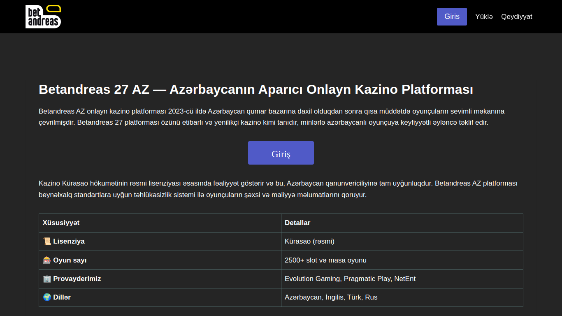This screenshot has width=562, height=316.
Task: Select the Xüsusiyyət column header
Action: coord(160,223)
